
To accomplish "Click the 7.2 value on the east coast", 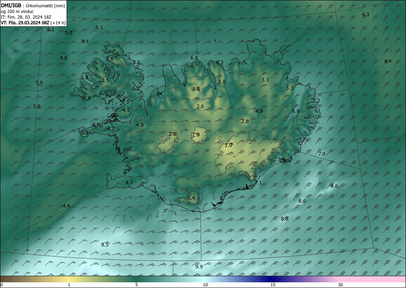I will click(316, 101).
